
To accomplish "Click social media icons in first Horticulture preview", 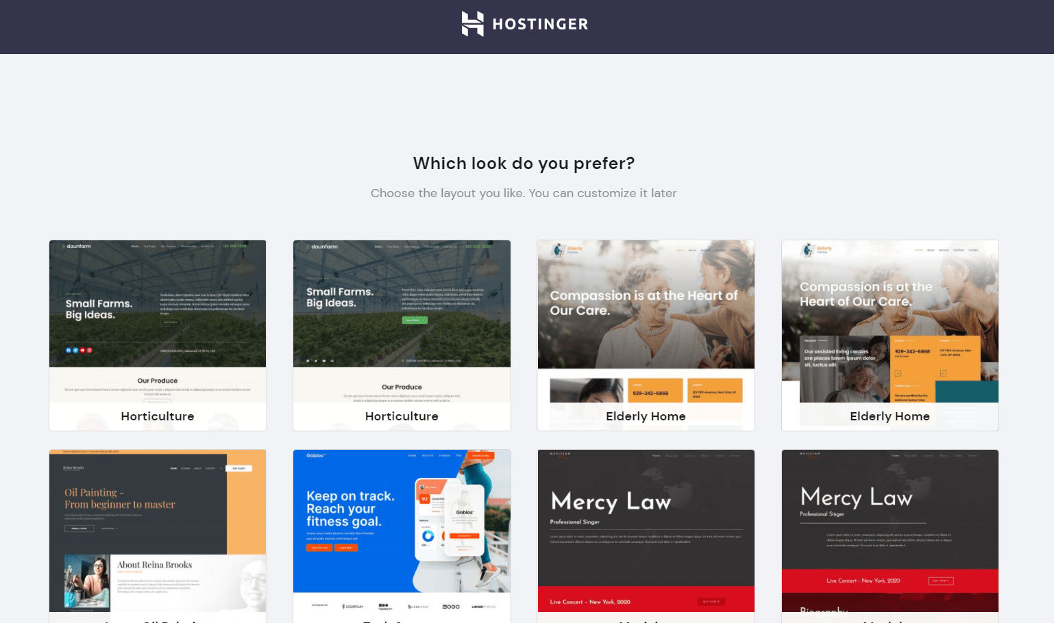I will coord(79,350).
